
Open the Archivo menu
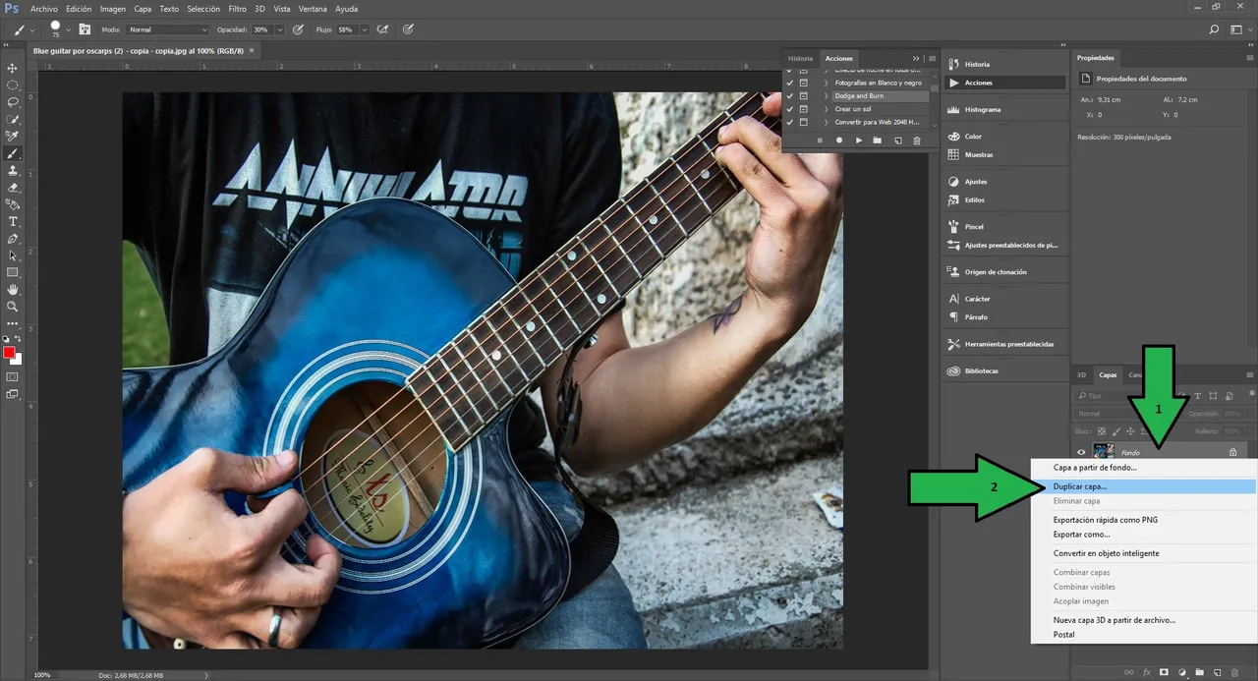pos(44,9)
